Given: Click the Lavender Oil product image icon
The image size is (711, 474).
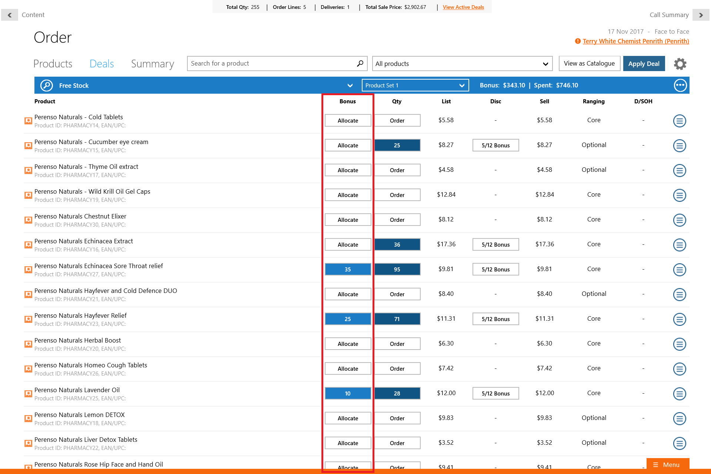Looking at the screenshot, I should (x=28, y=393).
